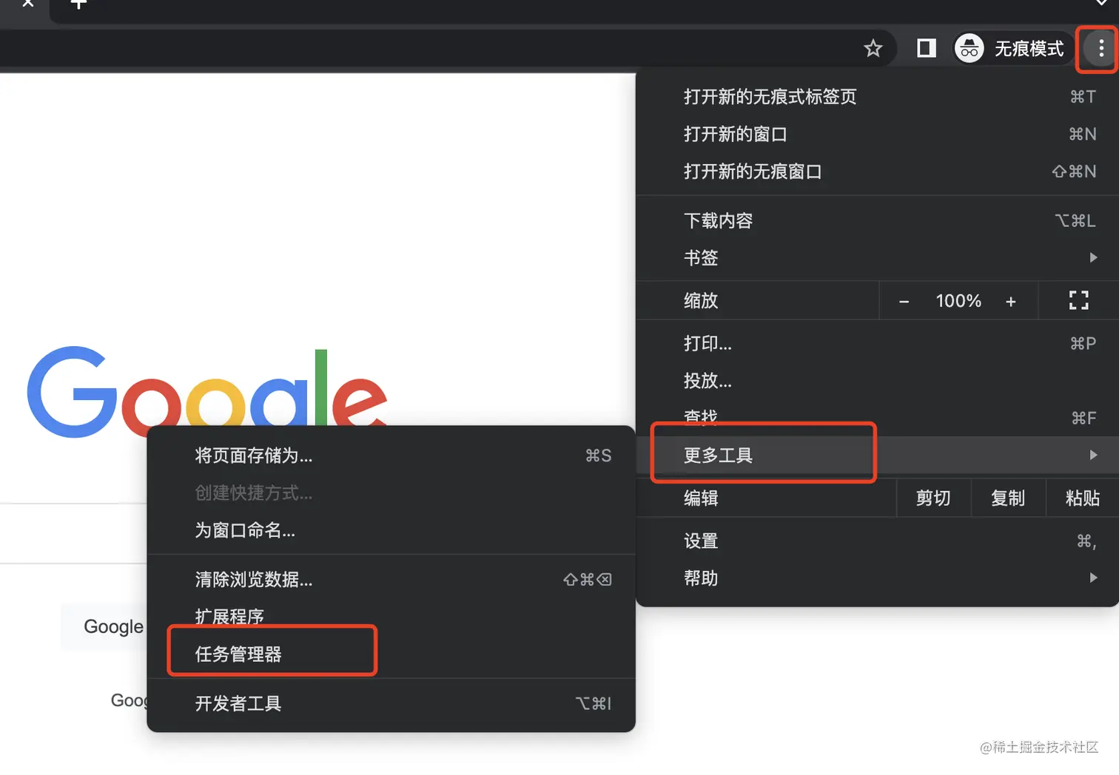This screenshot has width=1119, height=775.
Task: Click the 100% zoom value
Action: tap(958, 301)
